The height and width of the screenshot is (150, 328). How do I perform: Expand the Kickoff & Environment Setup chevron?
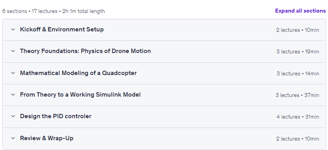click(x=13, y=29)
